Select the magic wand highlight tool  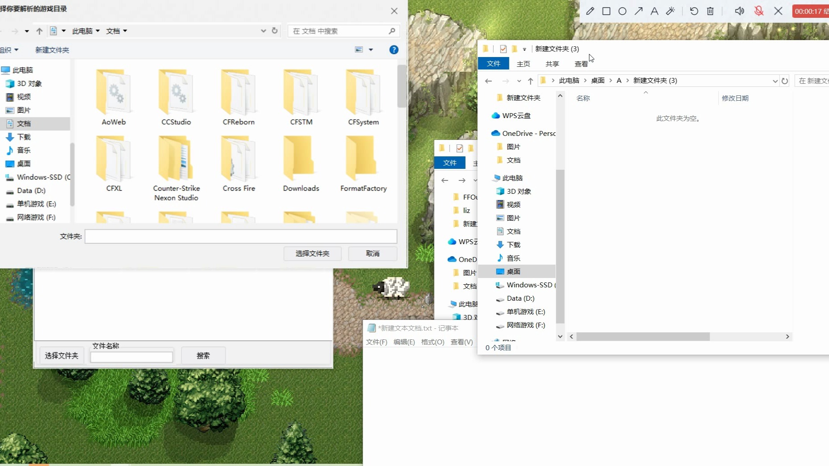tap(670, 11)
